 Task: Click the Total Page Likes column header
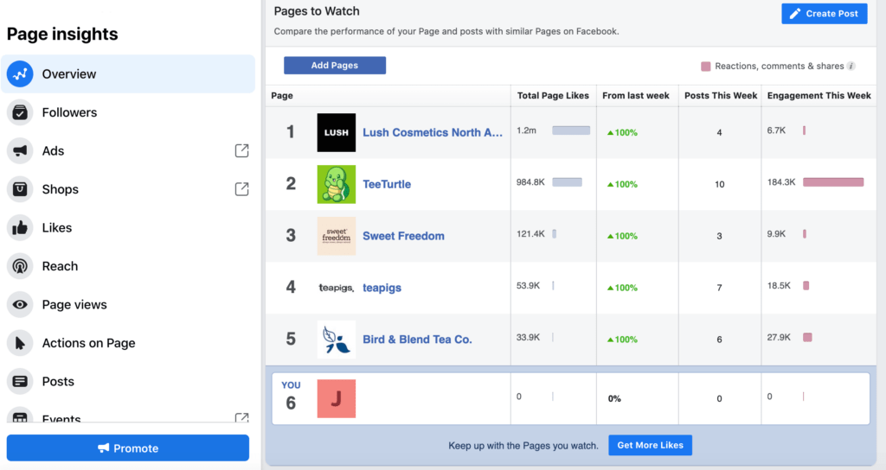click(553, 95)
